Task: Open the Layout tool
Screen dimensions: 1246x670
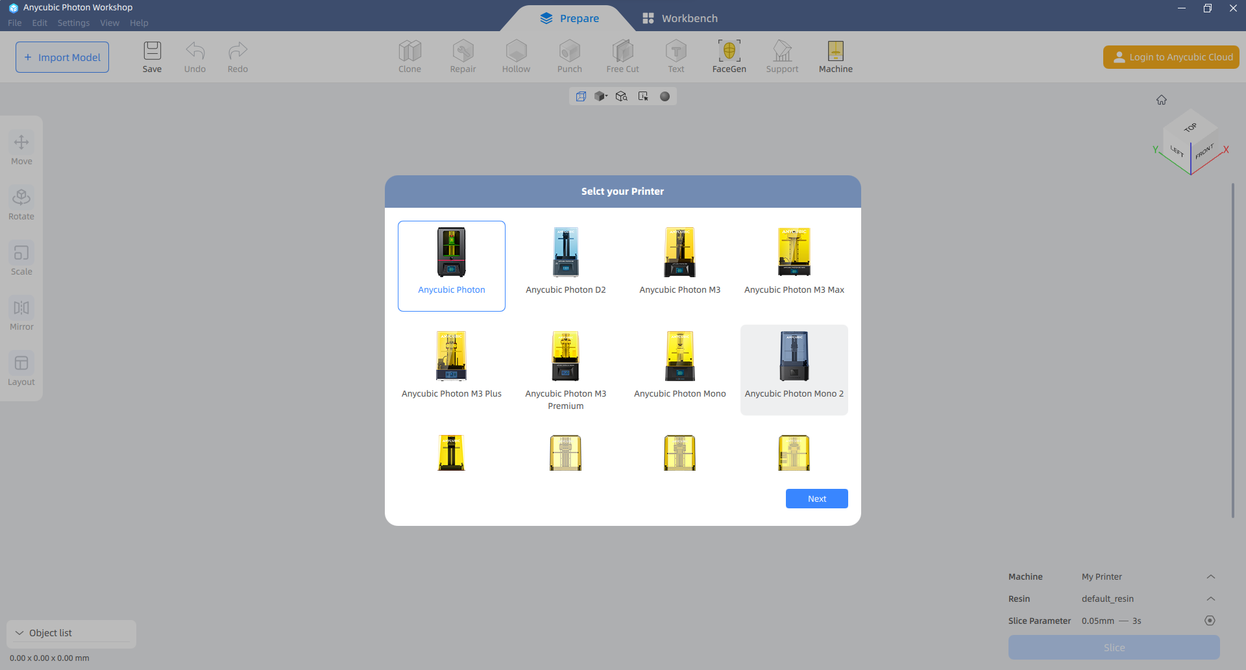Action: tap(21, 370)
